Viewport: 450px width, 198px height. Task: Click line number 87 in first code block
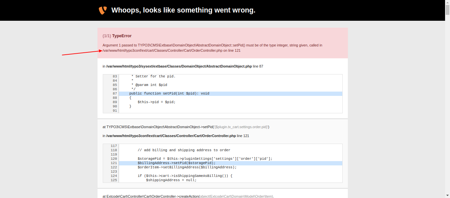tap(115, 94)
